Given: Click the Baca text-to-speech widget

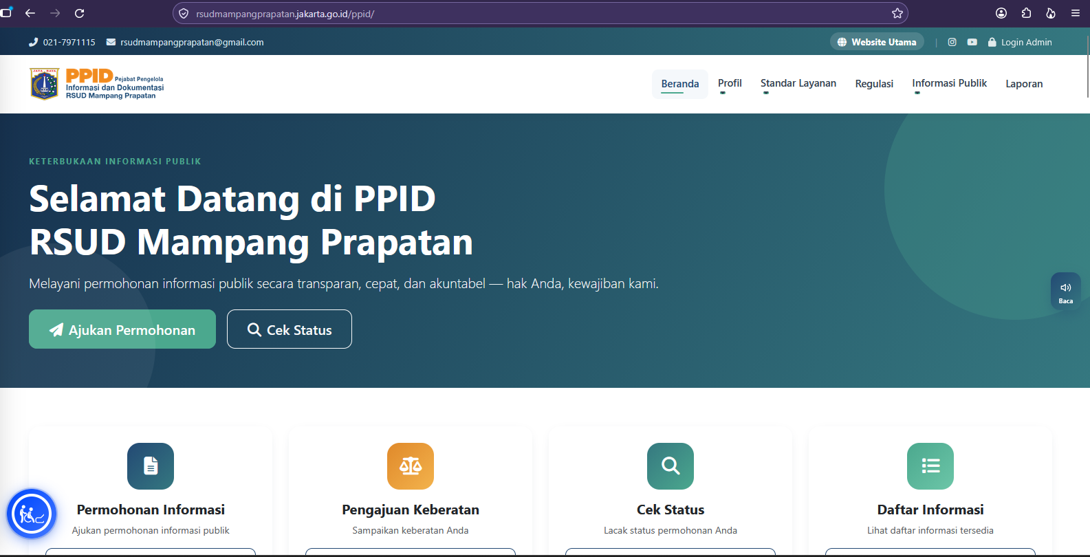Looking at the screenshot, I should 1065,291.
